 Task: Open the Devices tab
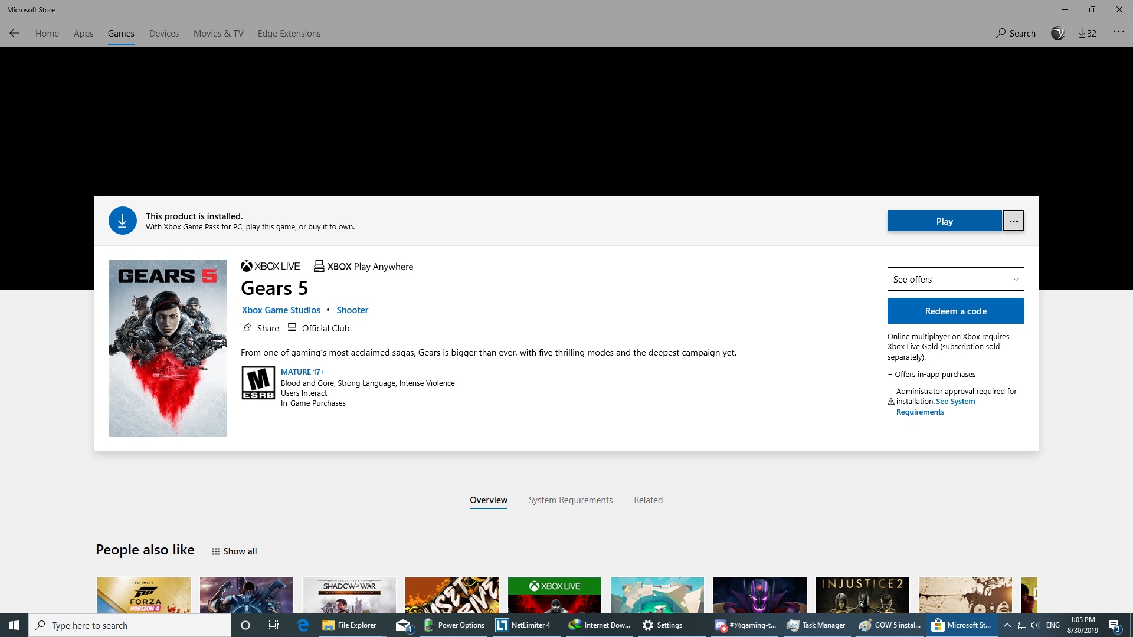pos(163,34)
